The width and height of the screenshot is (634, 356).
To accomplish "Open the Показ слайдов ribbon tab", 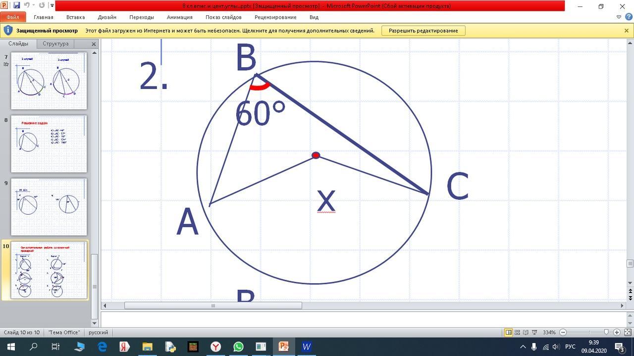I will 223,17.
